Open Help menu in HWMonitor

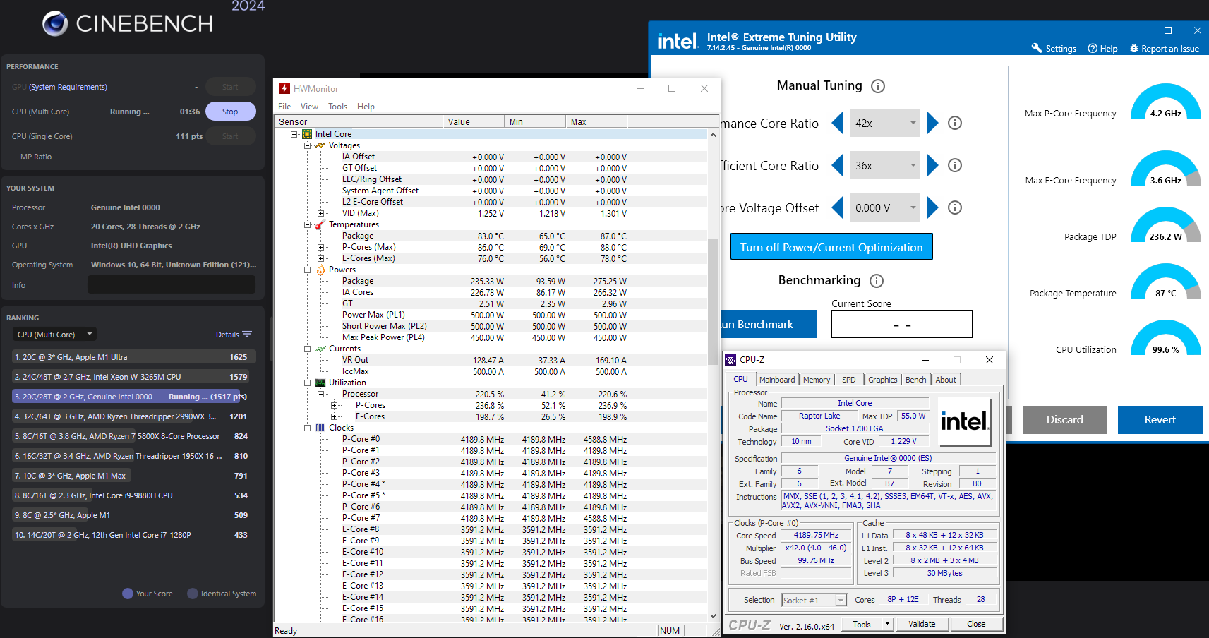coord(366,107)
